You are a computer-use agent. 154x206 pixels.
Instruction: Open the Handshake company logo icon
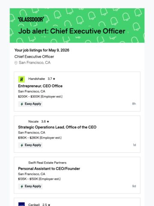[x=21, y=79]
